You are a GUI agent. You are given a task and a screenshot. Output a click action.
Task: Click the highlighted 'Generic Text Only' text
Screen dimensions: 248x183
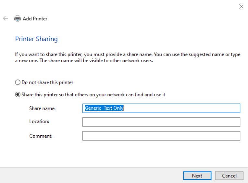tap(104, 108)
